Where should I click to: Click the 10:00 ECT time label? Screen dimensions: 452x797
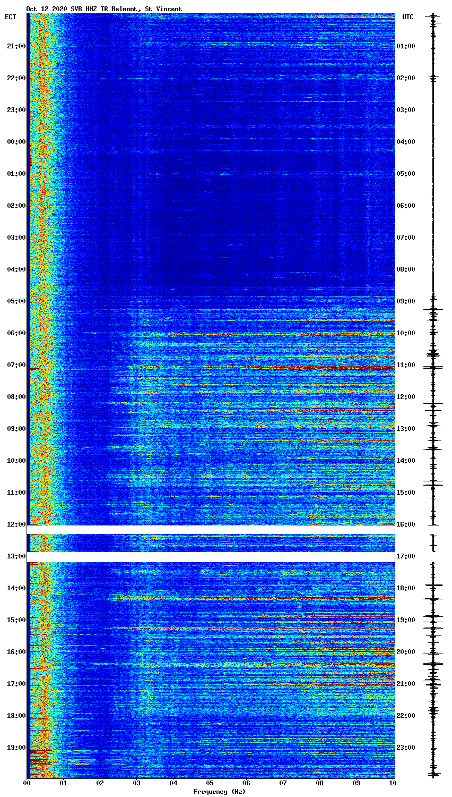(x=16, y=461)
